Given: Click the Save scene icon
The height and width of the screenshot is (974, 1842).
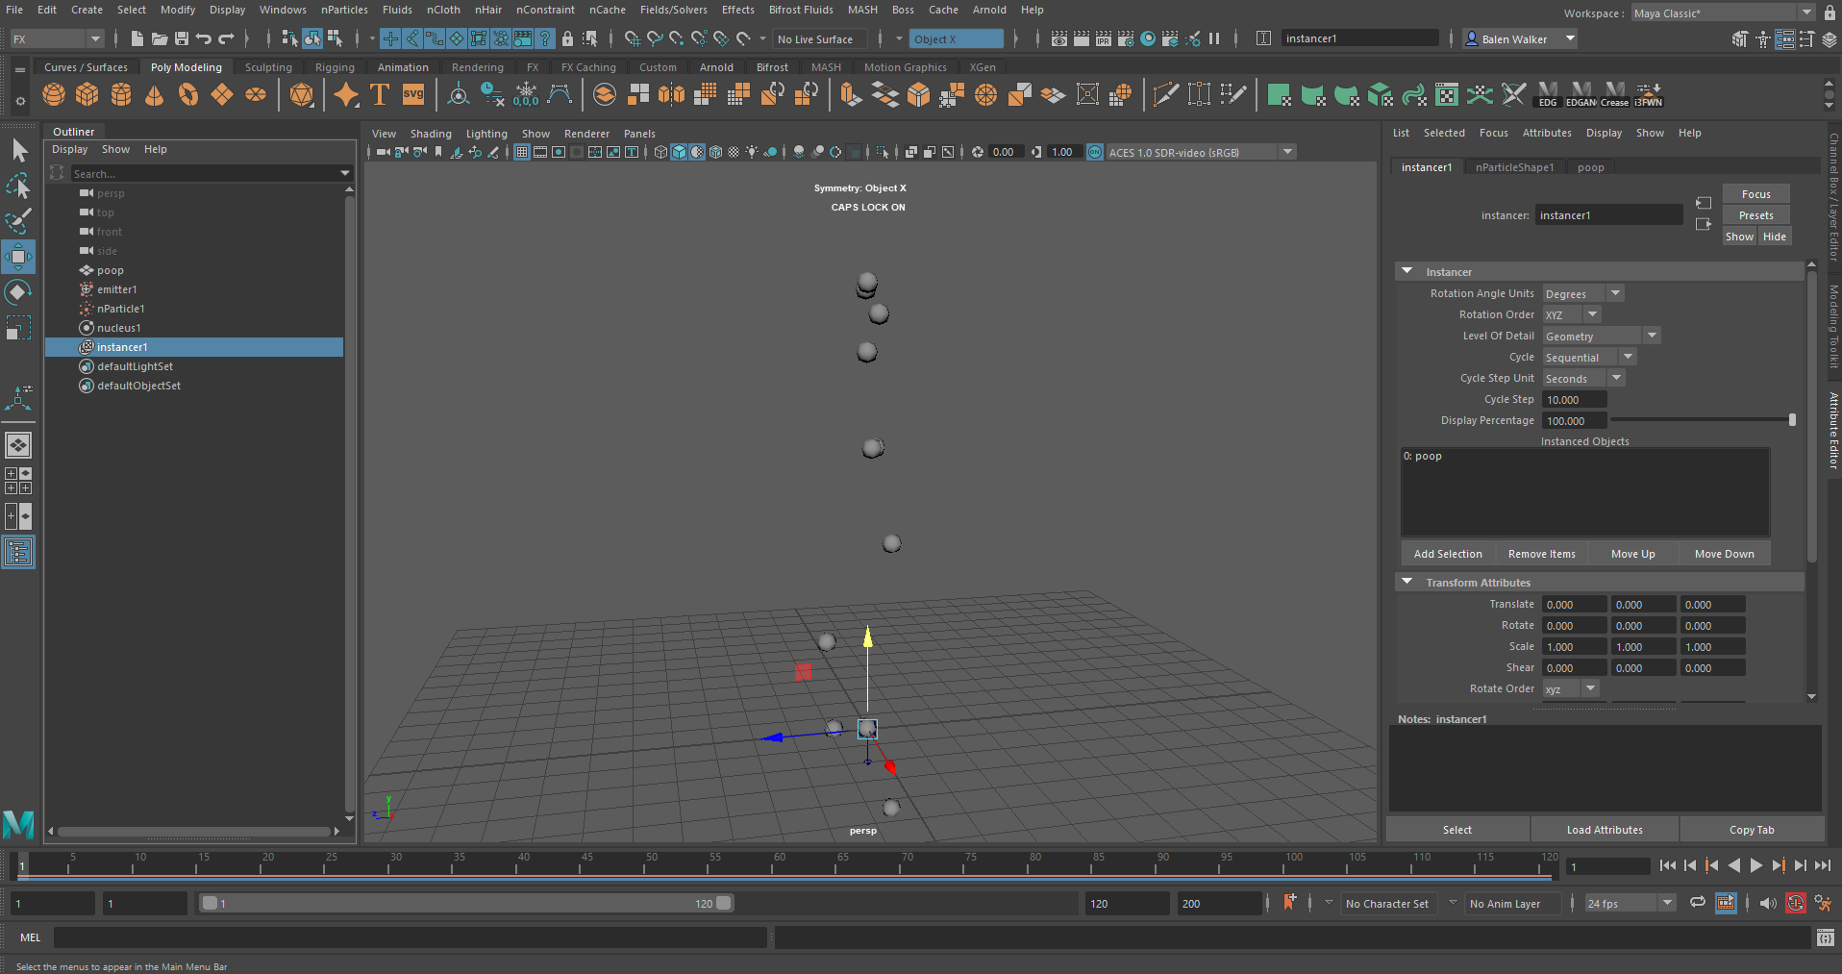Looking at the screenshot, I should [x=182, y=38].
